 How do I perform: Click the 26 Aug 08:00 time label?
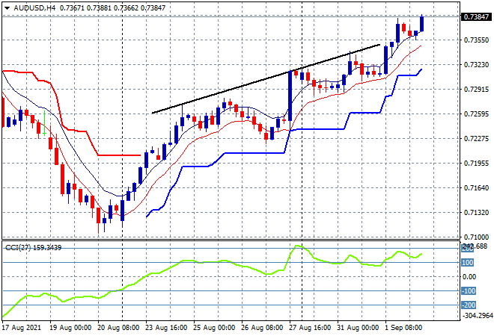(x=262, y=328)
